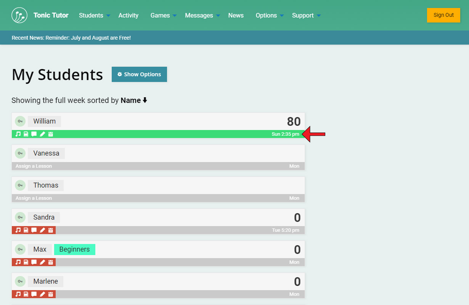Click the key icon beside Vanessa

point(20,153)
